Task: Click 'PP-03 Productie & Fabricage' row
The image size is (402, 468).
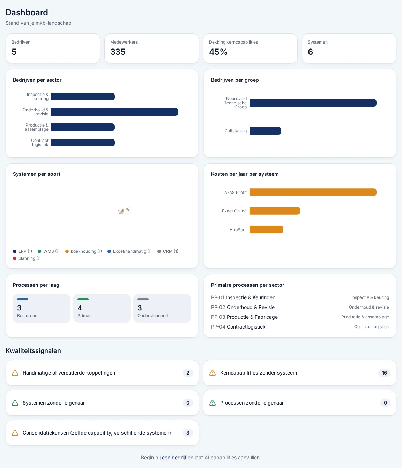Action: click(x=300, y=317)
